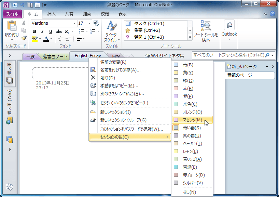Toggle Bold formatting

pyautogui.click(x=35, y=31)
